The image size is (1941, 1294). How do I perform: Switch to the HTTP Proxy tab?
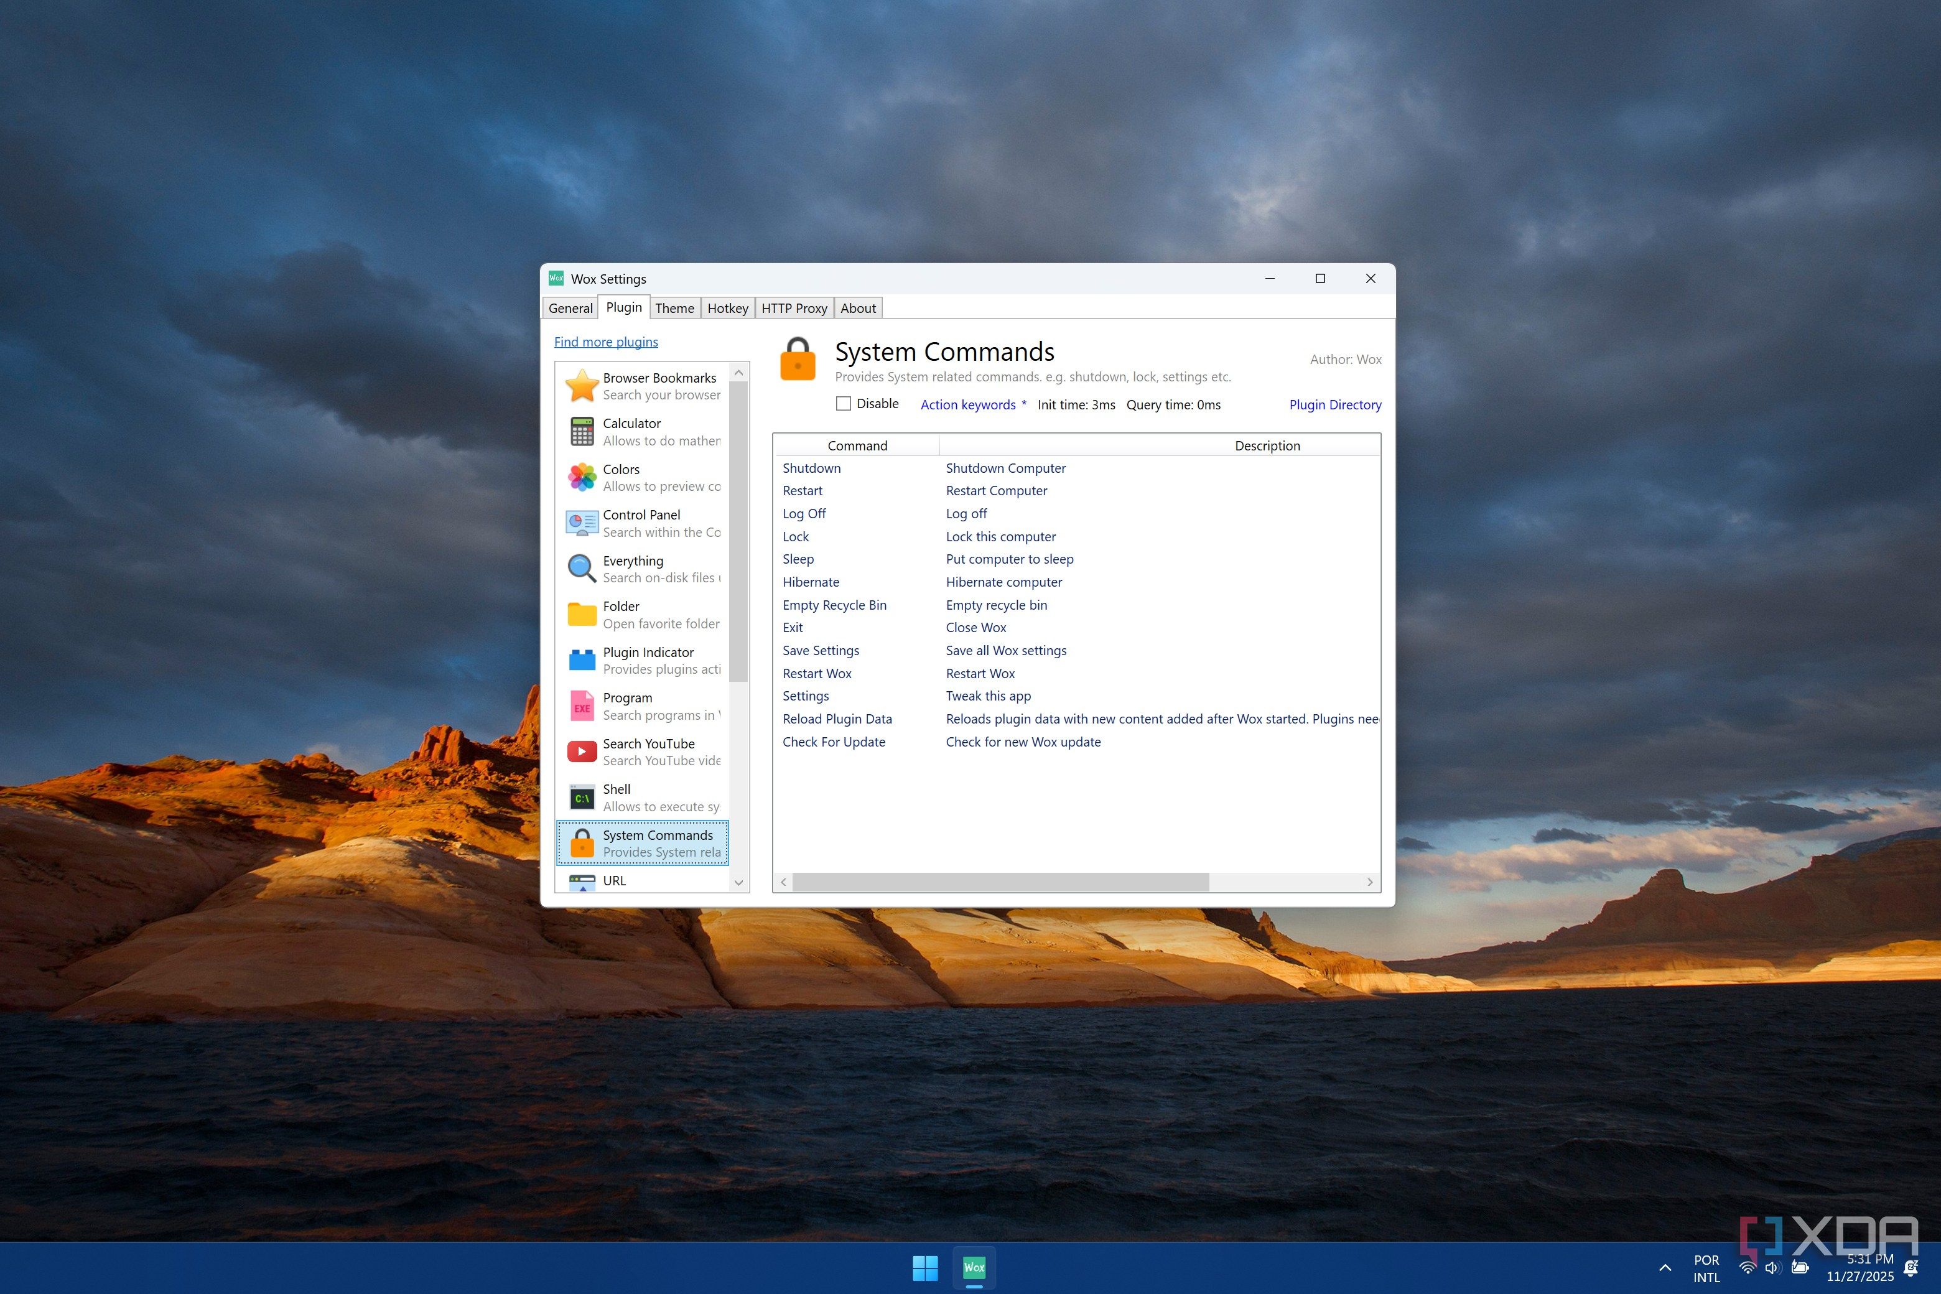click(794, 308)
